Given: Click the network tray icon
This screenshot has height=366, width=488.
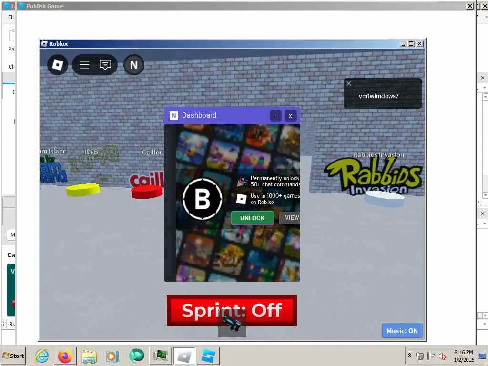Looking at the screenshot, I should coord(420,356).
